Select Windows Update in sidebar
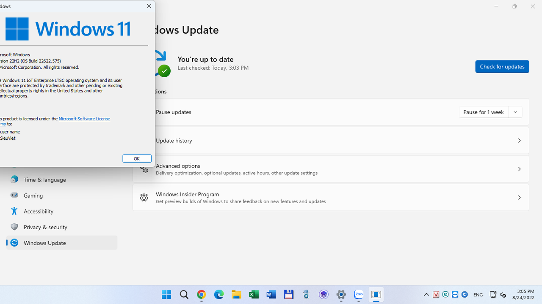542x304 pixels. pos(62,243)
